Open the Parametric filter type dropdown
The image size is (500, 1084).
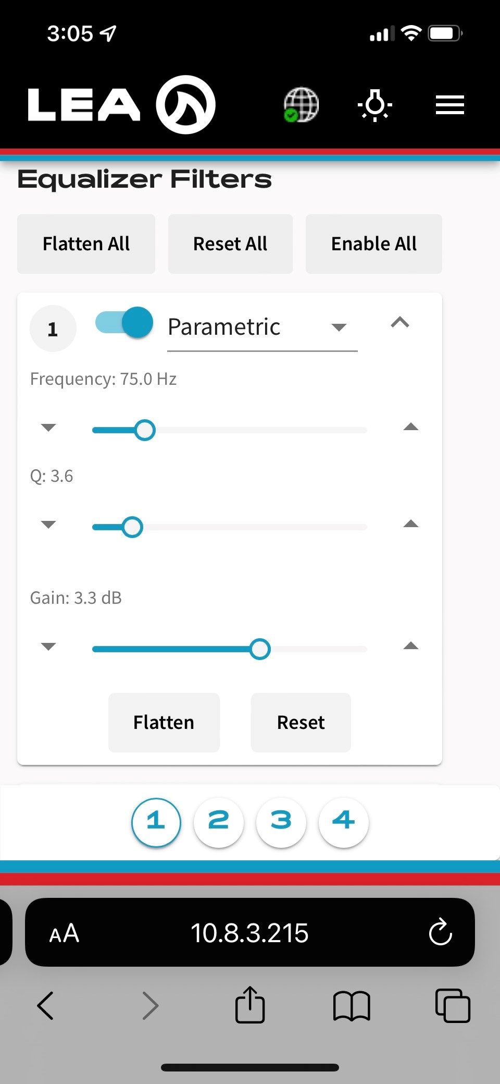click(x=339, y=327)
